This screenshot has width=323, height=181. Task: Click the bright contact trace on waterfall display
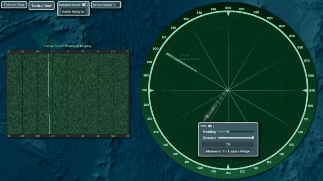[49, 94]
